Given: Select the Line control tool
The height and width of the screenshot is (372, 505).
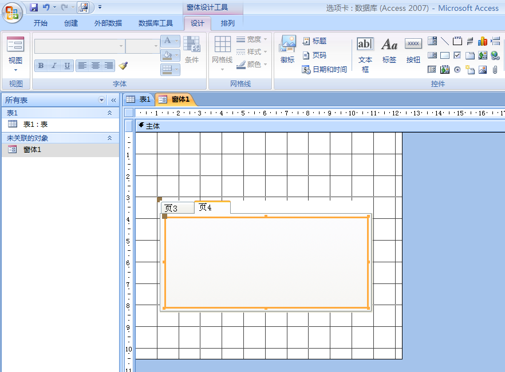Looking at the screenshot, I should pos(445,41).
